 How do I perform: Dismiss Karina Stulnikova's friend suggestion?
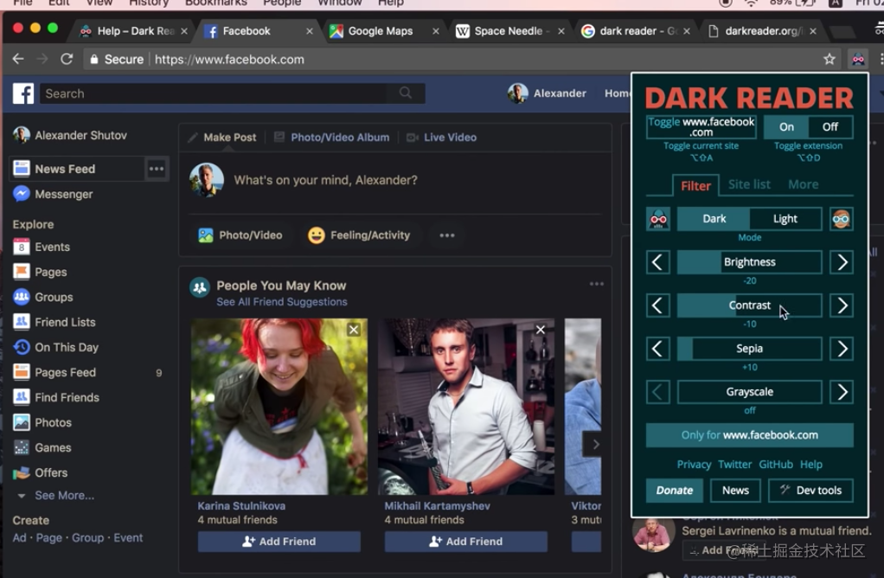[x=354, y=330]
